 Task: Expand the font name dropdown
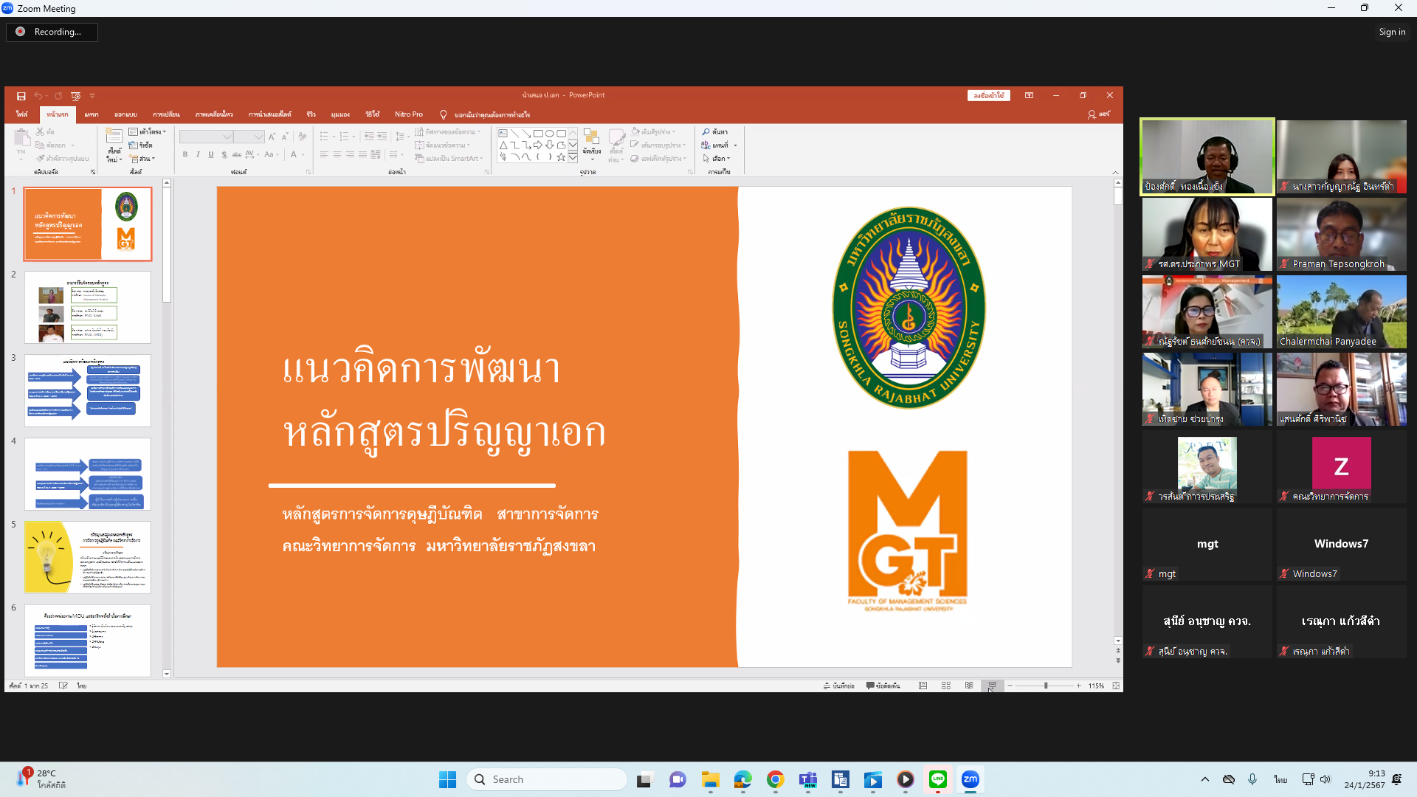coord(227,137)
